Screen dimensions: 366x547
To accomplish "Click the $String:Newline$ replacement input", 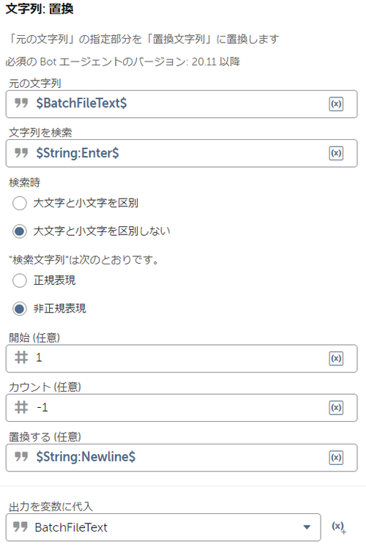I will tap(182, 458).
